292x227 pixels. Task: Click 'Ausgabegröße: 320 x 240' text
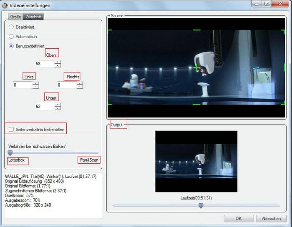(x=28, y=205)
